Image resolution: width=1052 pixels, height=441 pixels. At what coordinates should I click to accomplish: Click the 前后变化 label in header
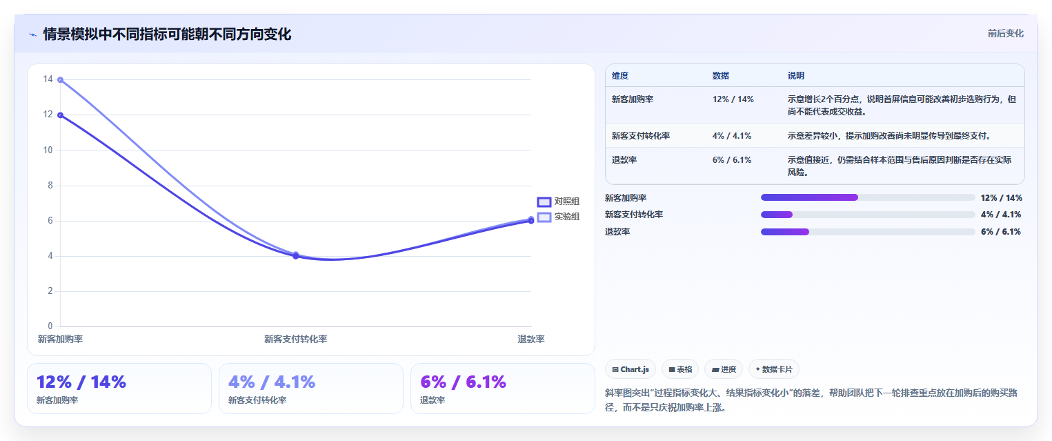point(1005,33)
